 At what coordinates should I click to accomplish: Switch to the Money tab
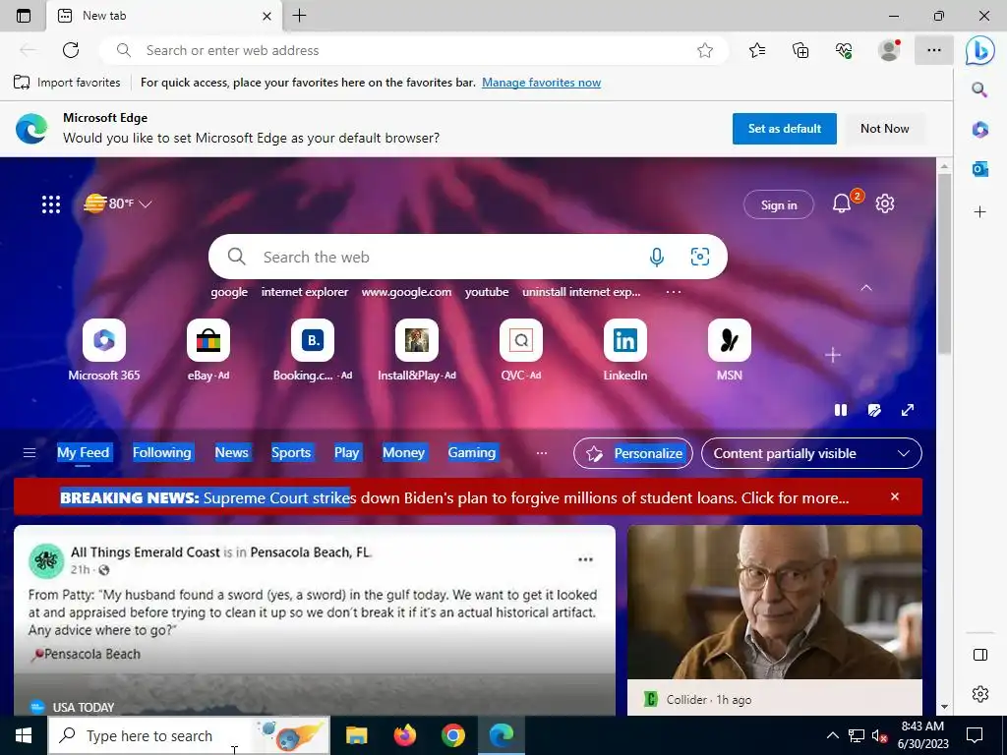coord(403,452)
